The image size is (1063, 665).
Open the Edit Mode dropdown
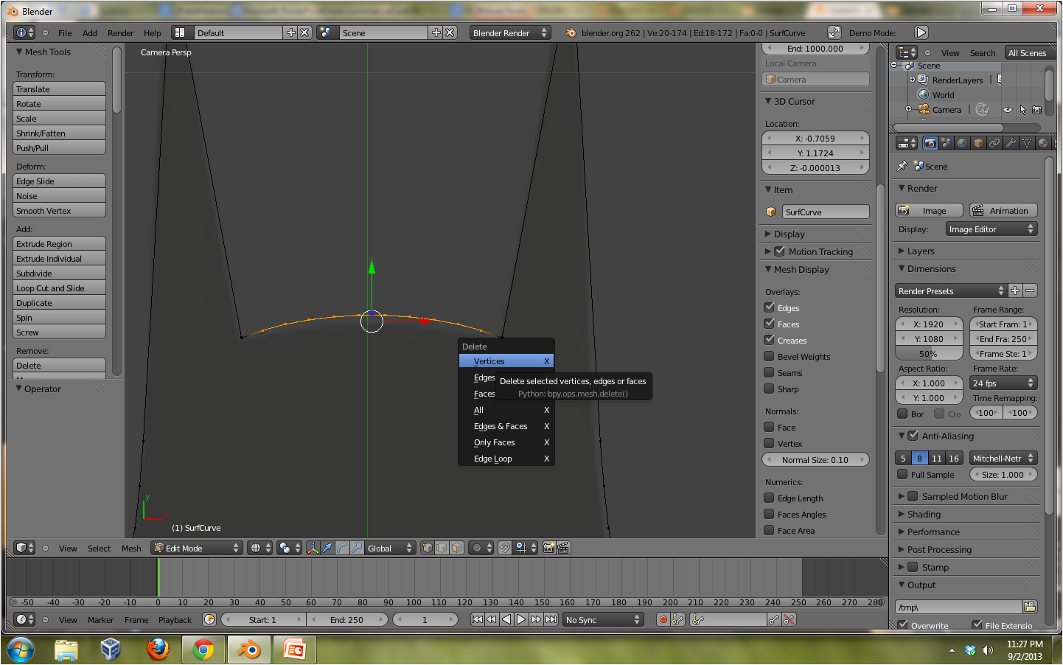click(x=197, y=548)
